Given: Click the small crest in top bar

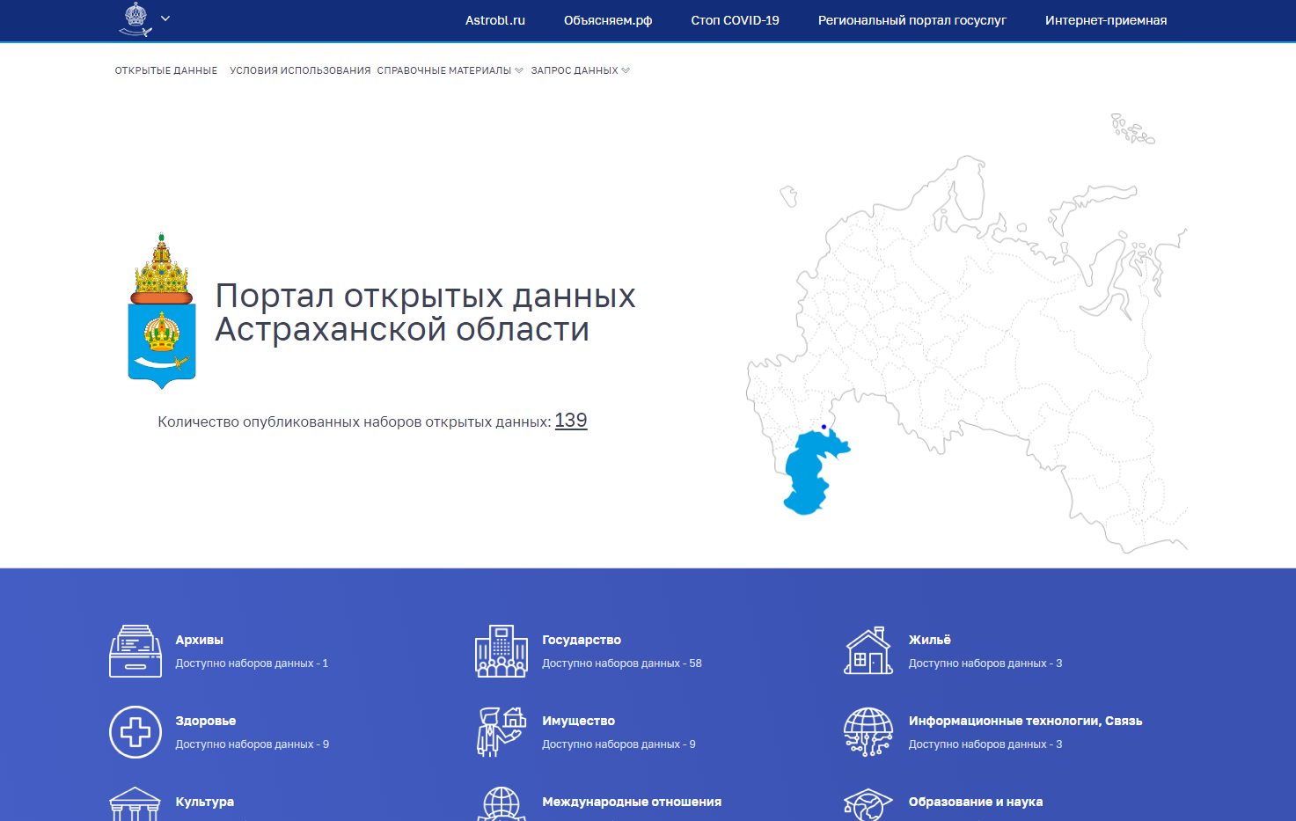Looking at the screenshot, I should point(135,19).
